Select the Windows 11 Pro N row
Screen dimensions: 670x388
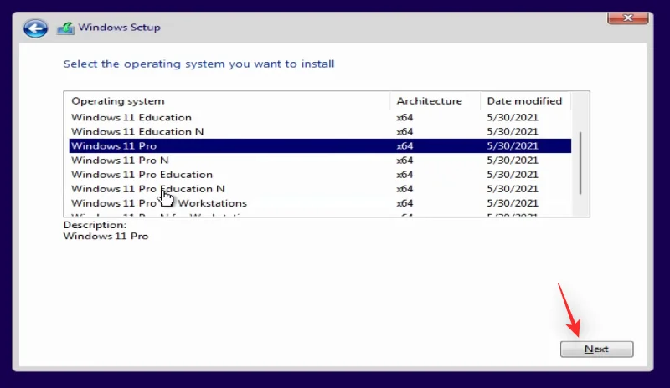click(x=320, y=160)
